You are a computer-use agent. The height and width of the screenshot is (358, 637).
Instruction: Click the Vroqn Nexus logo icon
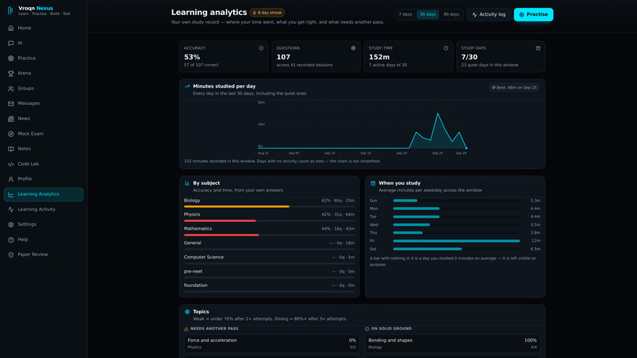pos(10,10)
